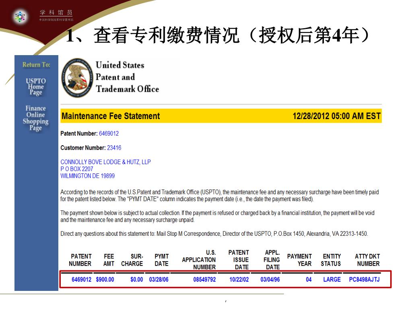This screenshot has width=412, height=309.
Task: Click the ATTY DKT NUMBER header
Action: click(x=367, y=260)
